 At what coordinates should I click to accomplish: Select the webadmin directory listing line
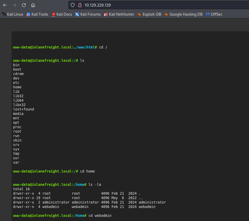78,207
